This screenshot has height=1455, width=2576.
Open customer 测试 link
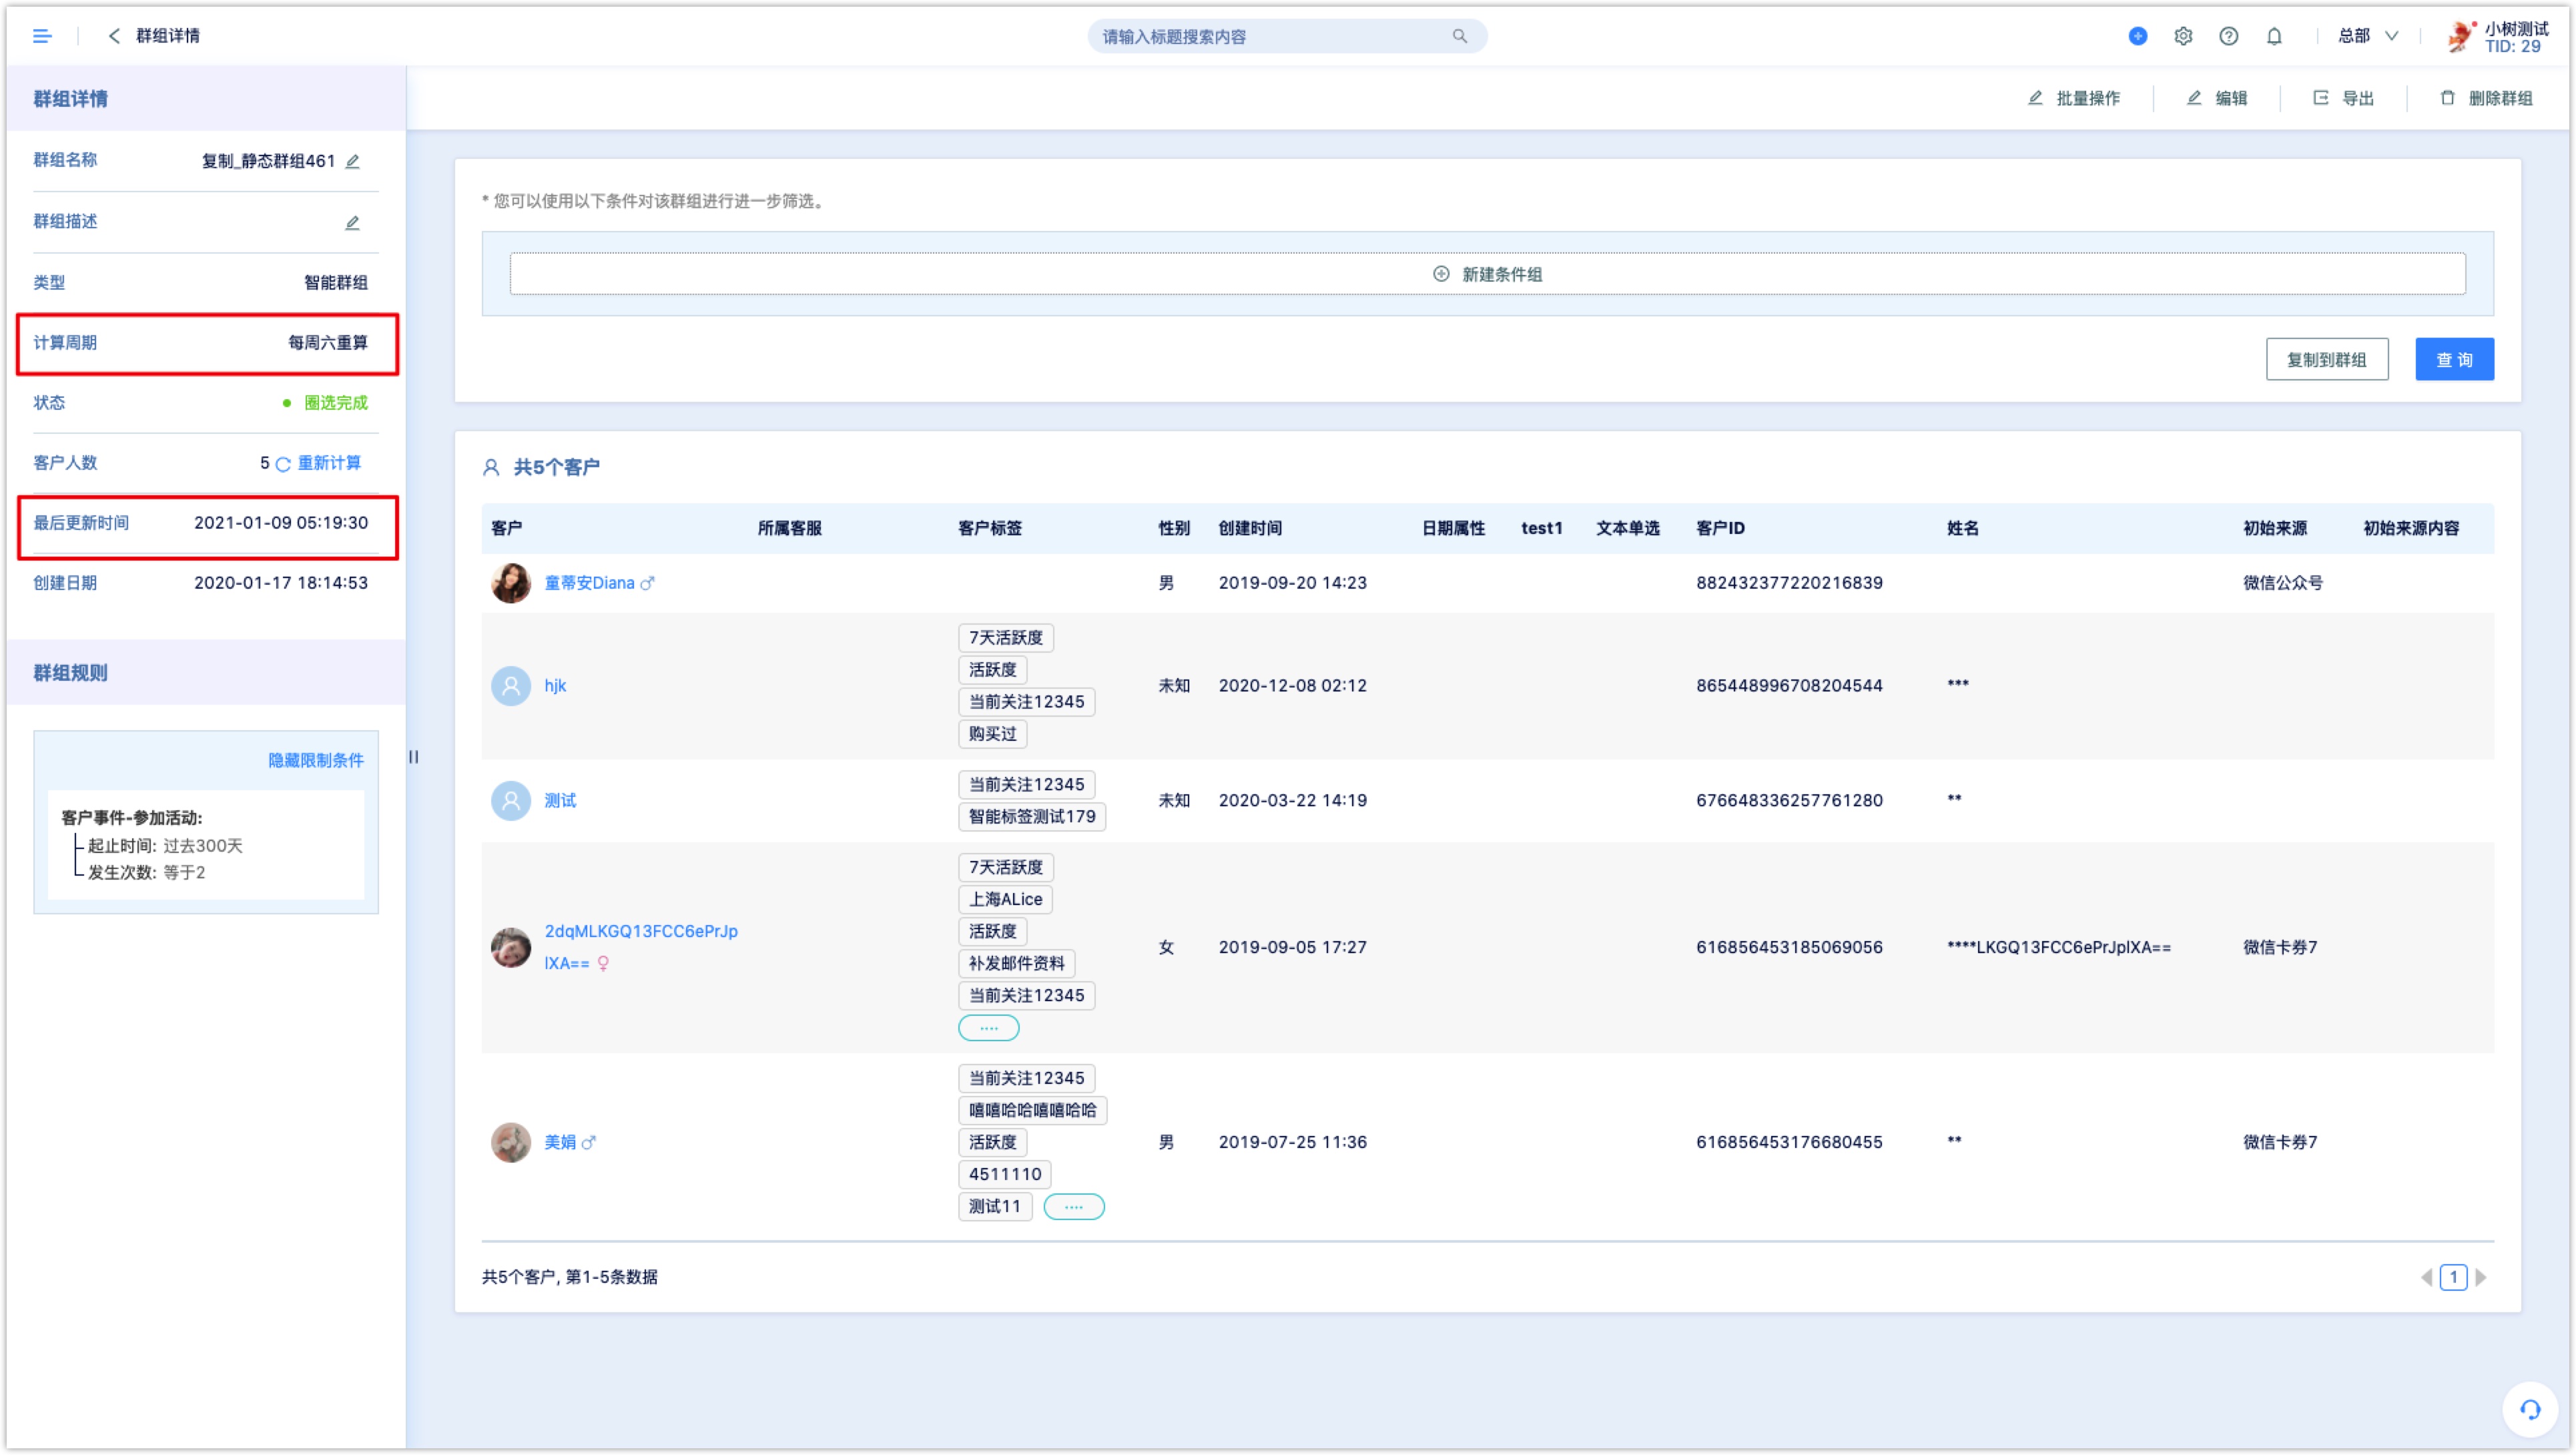(x=560, y=801)
